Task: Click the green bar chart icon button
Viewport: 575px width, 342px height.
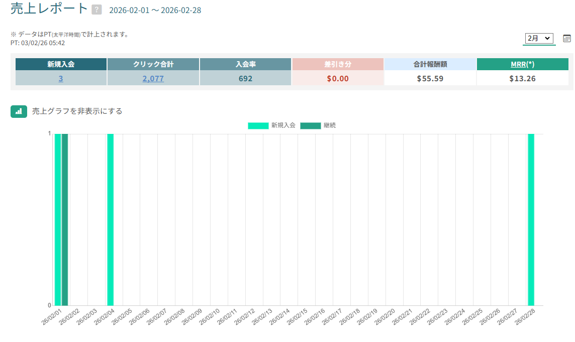Action: click(x=19, y=111)
